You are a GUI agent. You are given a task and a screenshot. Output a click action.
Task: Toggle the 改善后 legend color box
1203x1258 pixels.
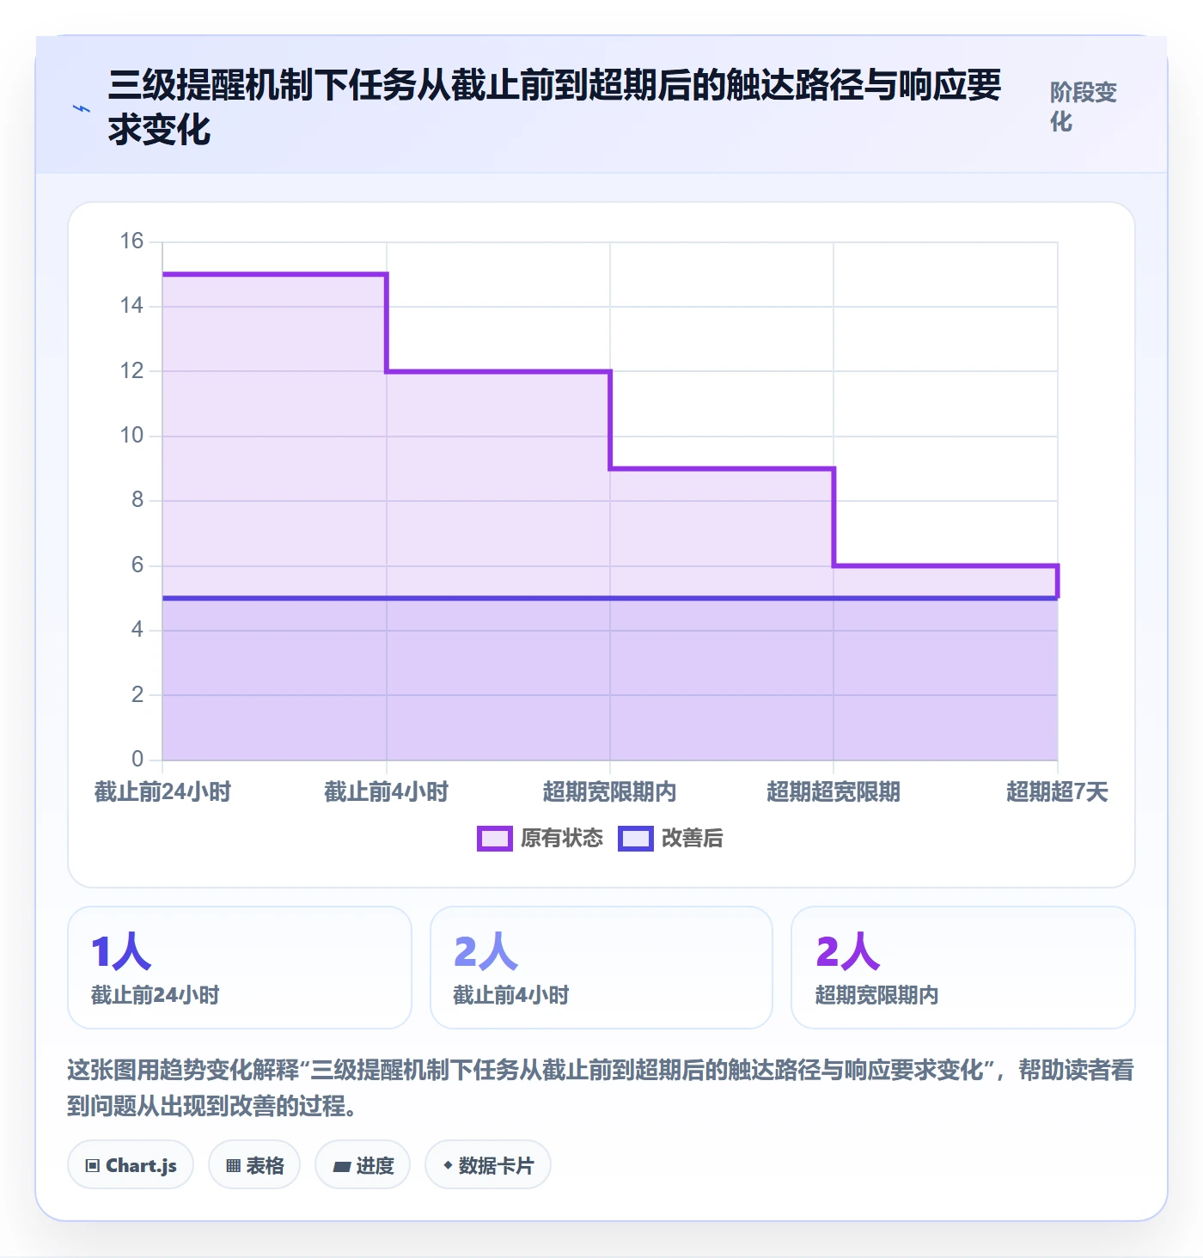pyautogui.click(x=636, y=838)
